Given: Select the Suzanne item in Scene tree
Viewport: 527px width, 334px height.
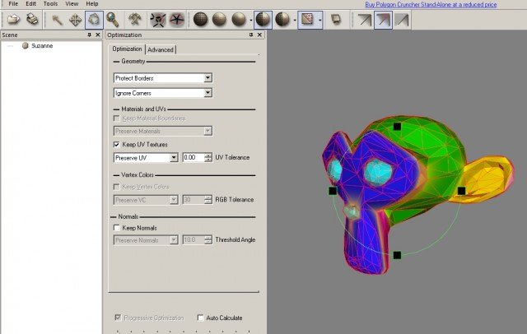Looking at the screenshot, I should point(42,45).
